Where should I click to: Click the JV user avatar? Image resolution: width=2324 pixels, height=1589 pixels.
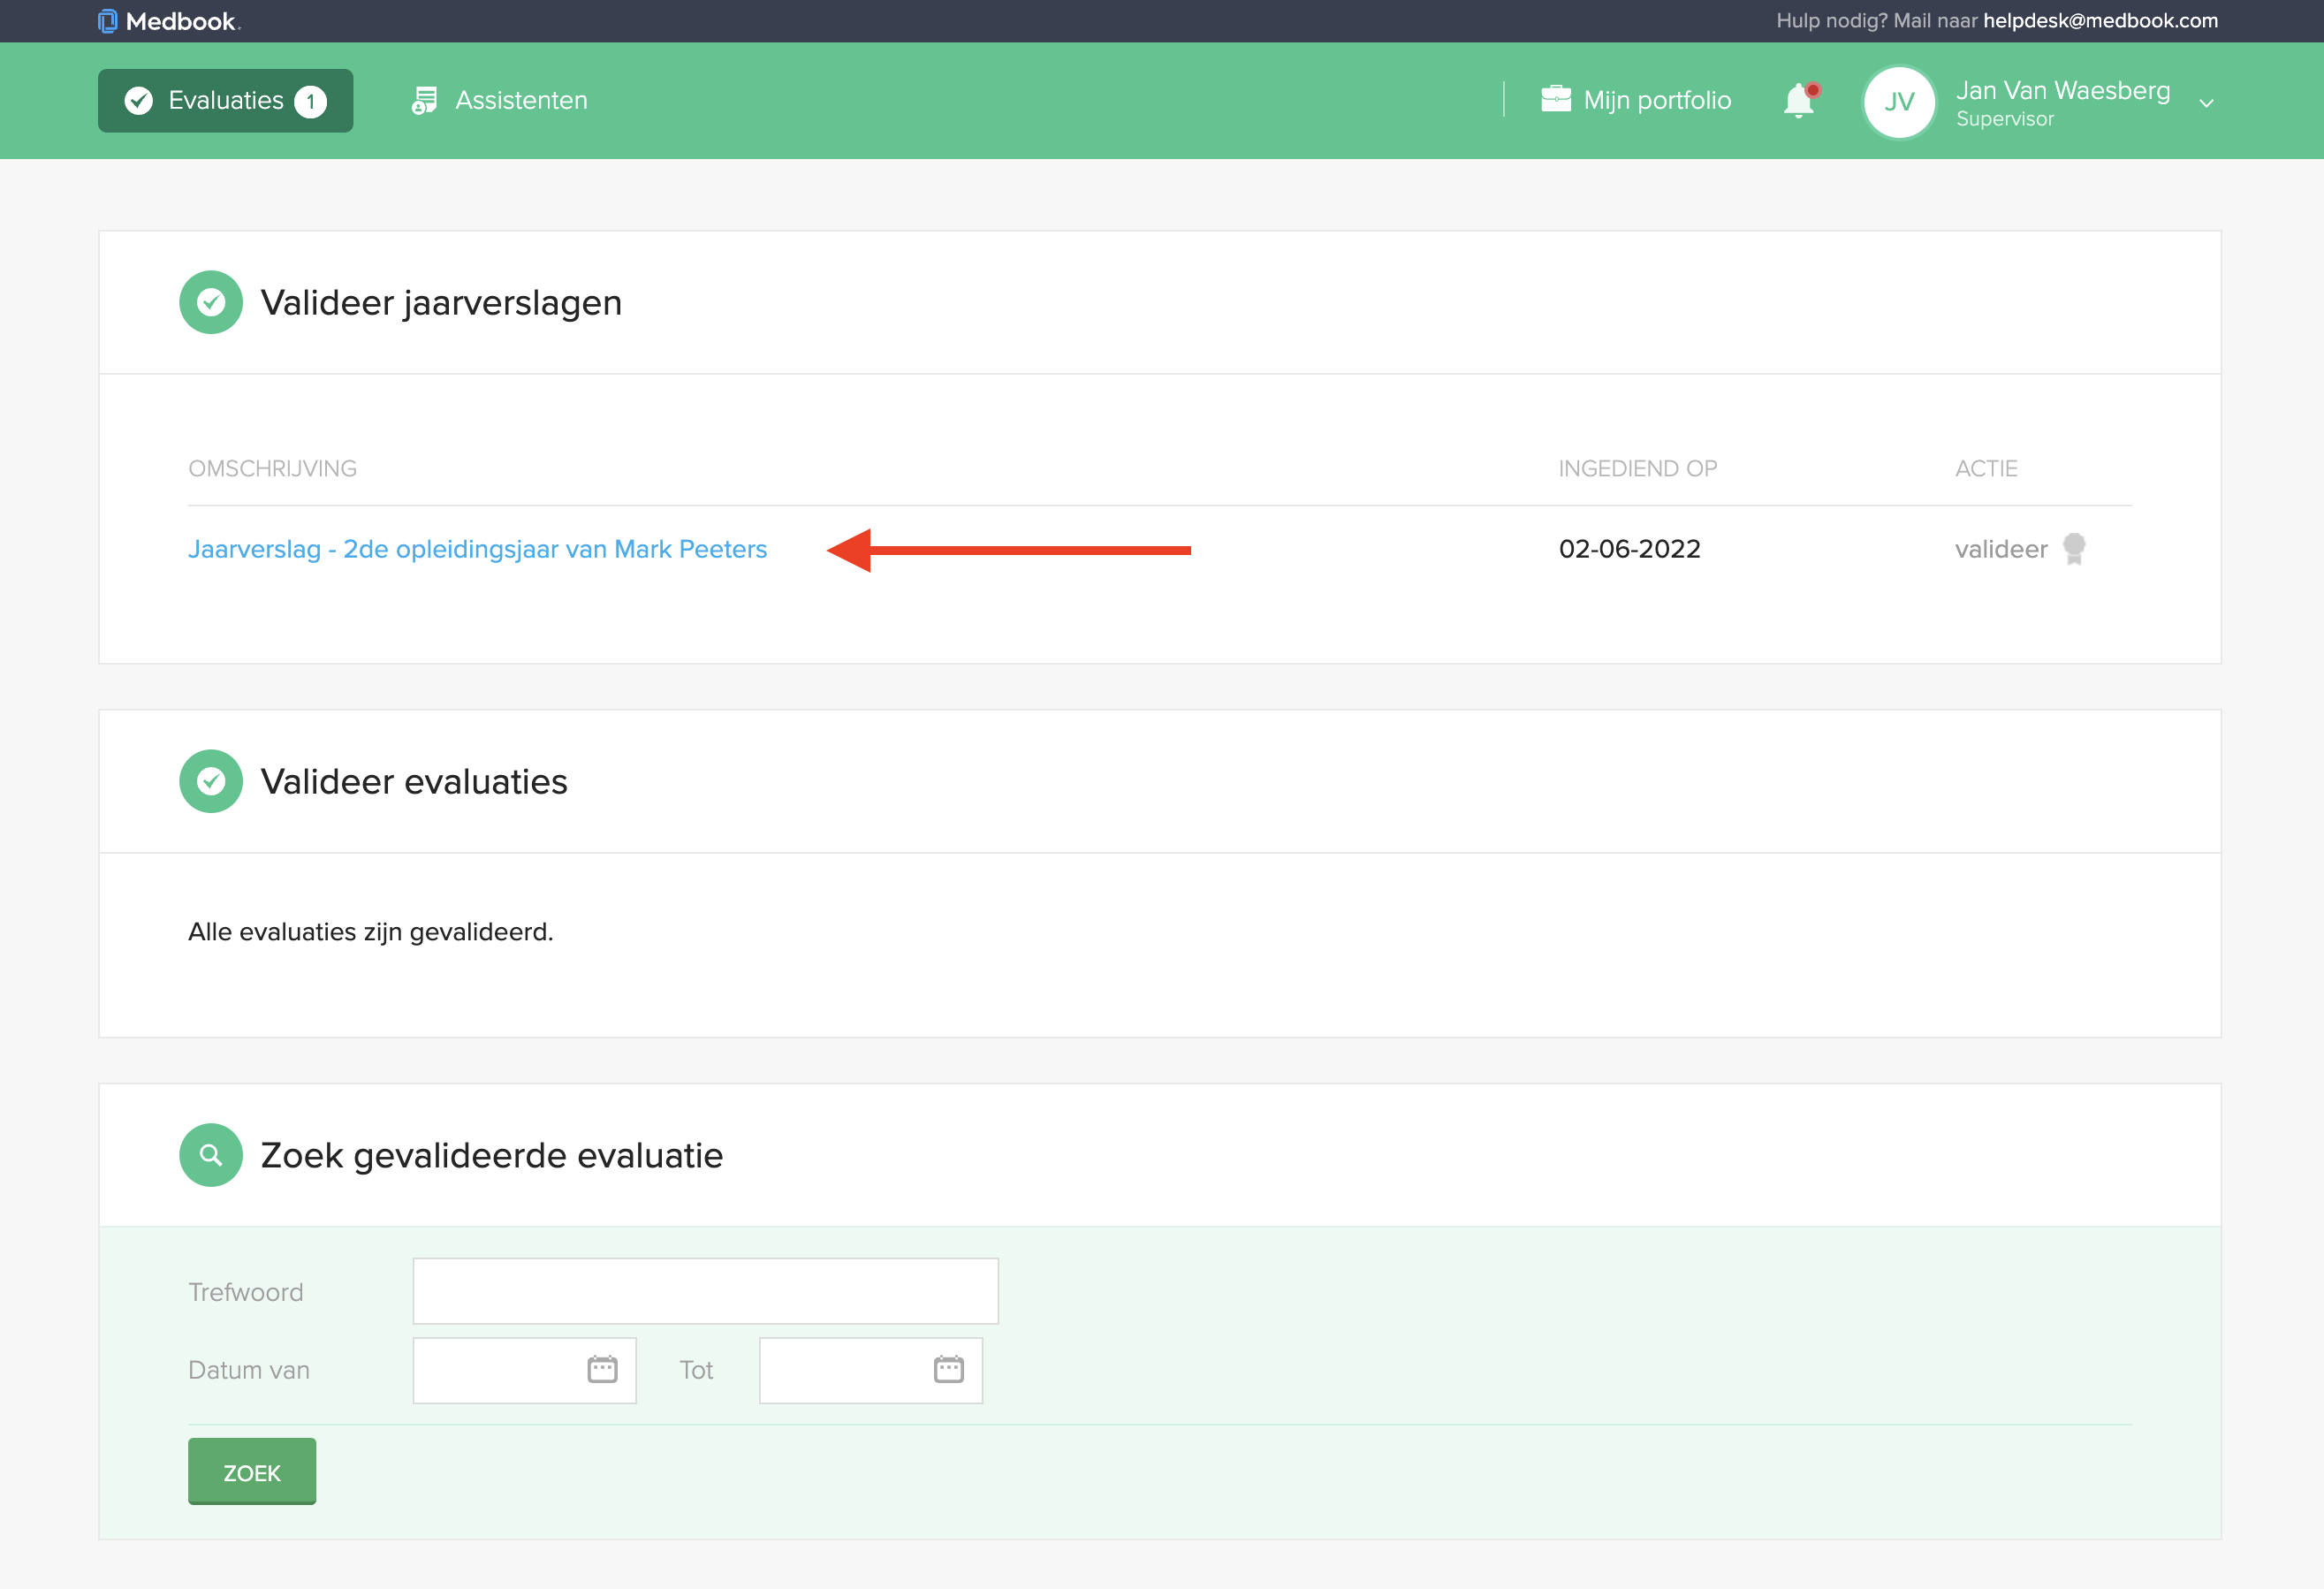pyautogui.click(x=1899, y=101)
